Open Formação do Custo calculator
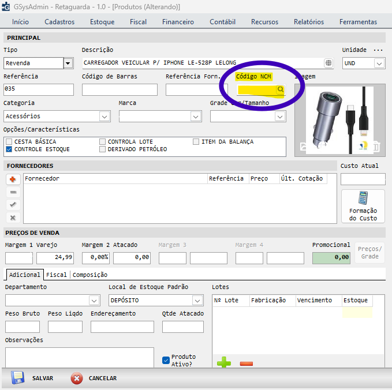392x390 pixels. coord(363,206)
